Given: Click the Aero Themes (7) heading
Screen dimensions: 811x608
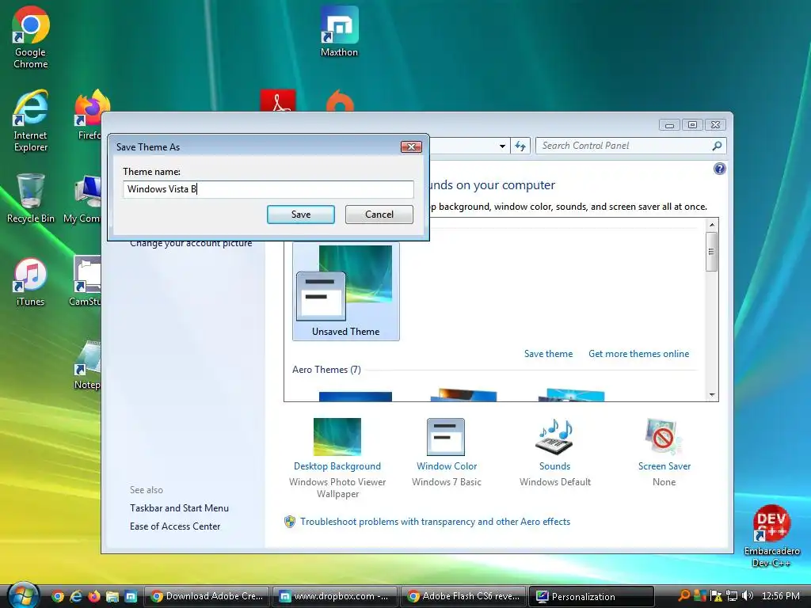Looking at the screenshot, I should pyautogui.click(x=326, y=370).
